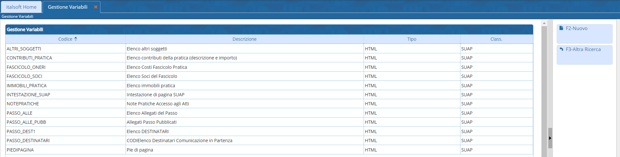Image resolution: width=620 pixels, height=157 pixels.
Task: Select the FASCICOLO_SOCI code
Action: tap(25, 76)
